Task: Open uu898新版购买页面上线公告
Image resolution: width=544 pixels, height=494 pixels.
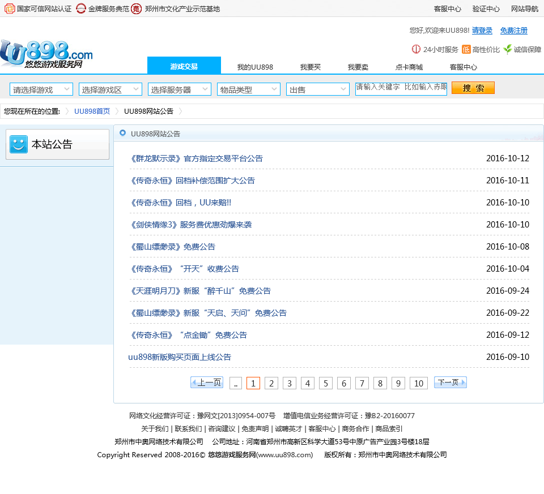Action: pos(180,357)
